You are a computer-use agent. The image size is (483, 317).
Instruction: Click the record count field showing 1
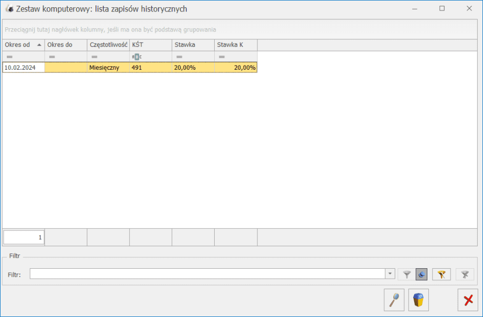24,238
